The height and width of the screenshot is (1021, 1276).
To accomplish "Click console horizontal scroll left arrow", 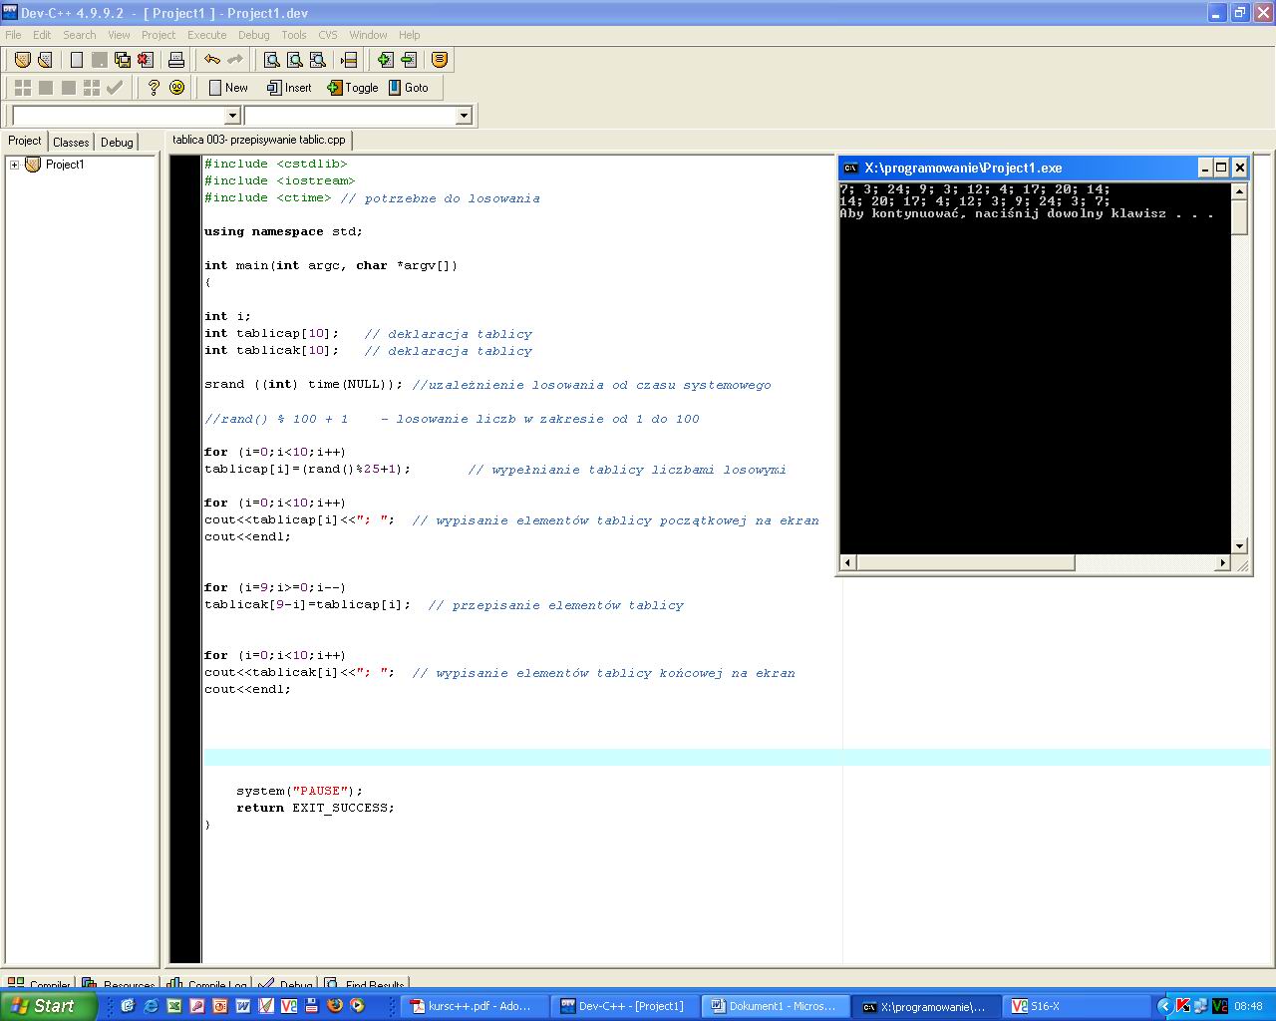I will click(848, 563).
